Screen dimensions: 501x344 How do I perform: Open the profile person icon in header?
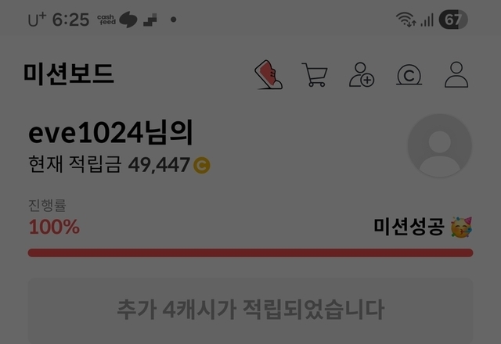pos(456,75)
